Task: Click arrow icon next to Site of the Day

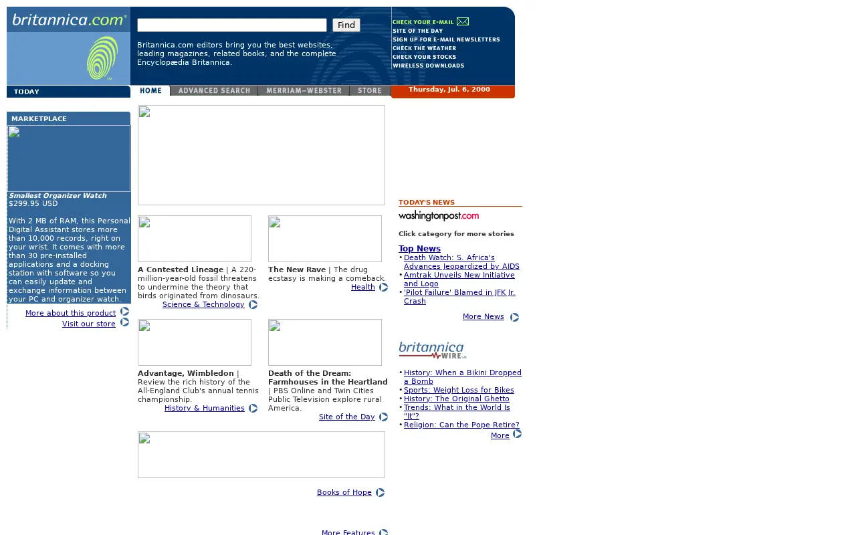Action: (383, 417)
